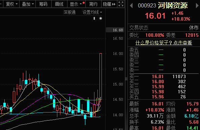Click the star-shaped settings icon on chart
The height and width of the screenshot is (130, 200).
(101, 19)
